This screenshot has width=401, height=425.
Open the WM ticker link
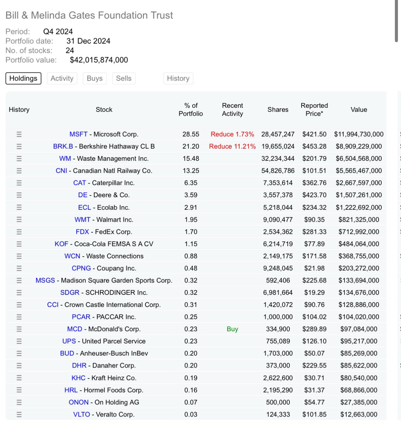click(x=65, y=159)
